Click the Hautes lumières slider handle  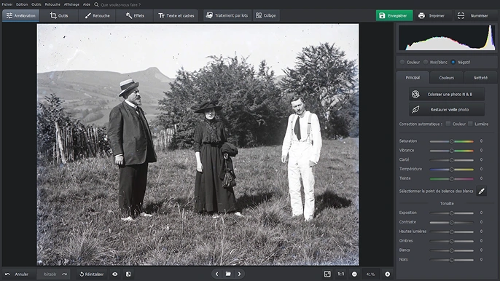(452, 232)
